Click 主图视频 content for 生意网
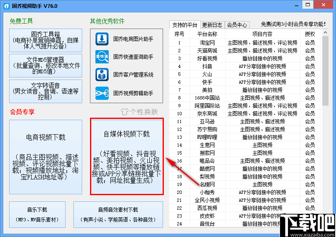The height and width of the screenshot is (237, 336). pyautogui.click(x=262, y=145)
